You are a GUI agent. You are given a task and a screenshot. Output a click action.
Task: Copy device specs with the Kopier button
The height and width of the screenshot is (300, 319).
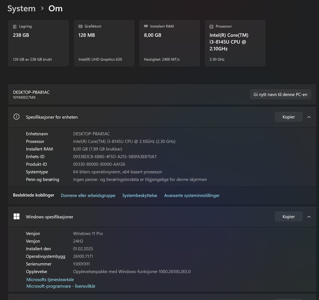coord(288,117)
